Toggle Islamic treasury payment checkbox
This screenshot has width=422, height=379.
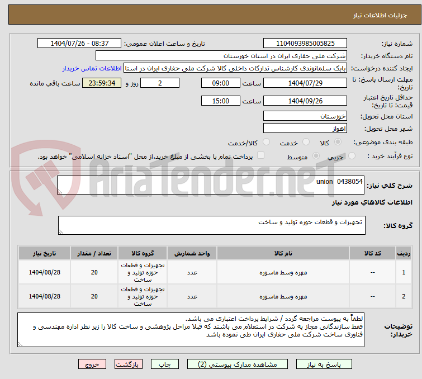(x=260, y=155)
